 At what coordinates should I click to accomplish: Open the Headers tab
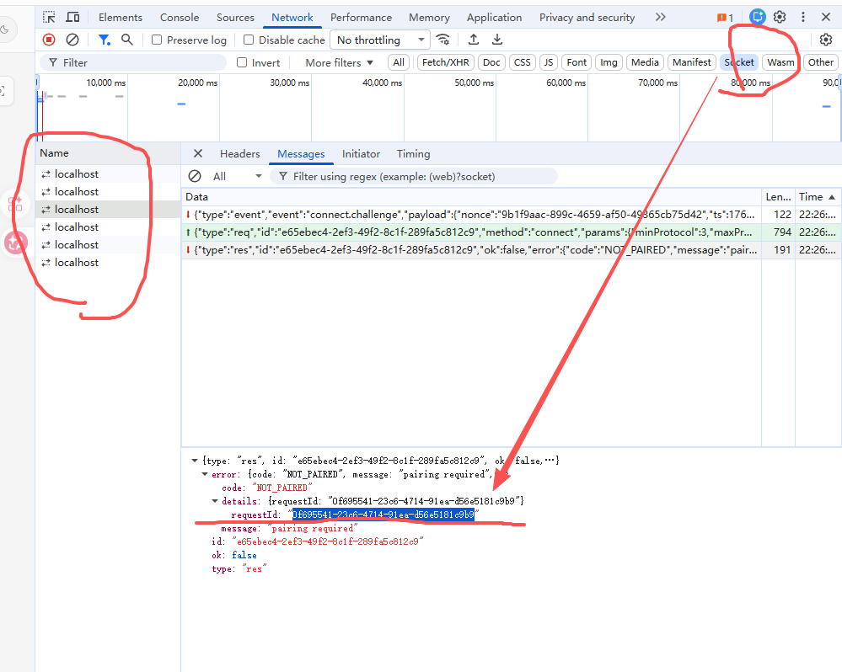239,154
